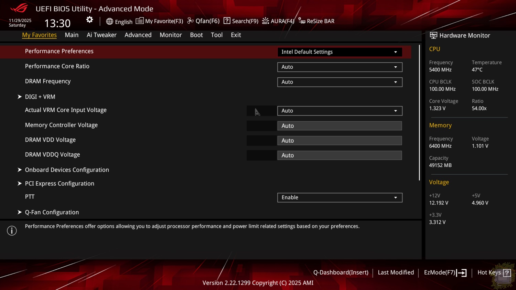Screen dimensions: 516x290
Task: Click the globe icon for English language
Action: 109,21
